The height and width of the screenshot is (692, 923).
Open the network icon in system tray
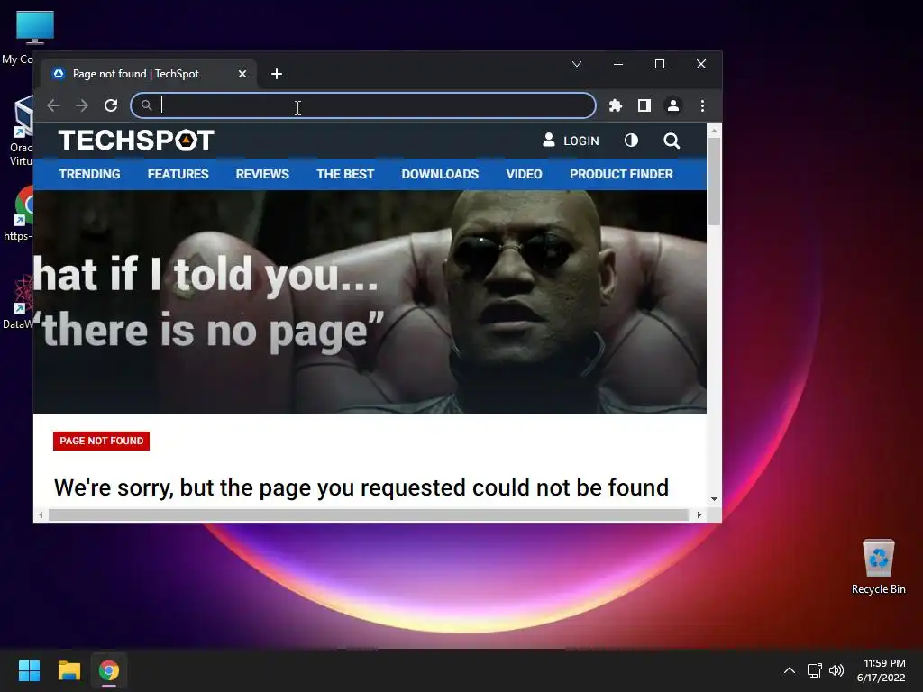tap(814, 670)
